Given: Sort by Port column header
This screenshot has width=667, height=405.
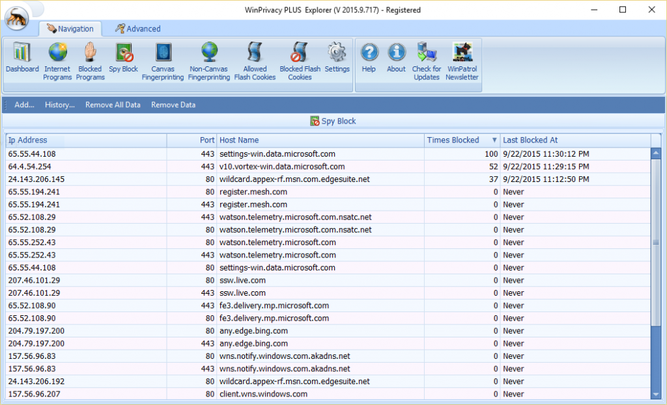Looking at the screenshot, I should (192, 140).
